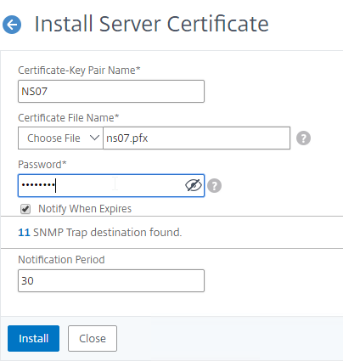This screenshot has height=361, width=343.
Task: Click the Notify When Expires label
Action: [85, 209]
